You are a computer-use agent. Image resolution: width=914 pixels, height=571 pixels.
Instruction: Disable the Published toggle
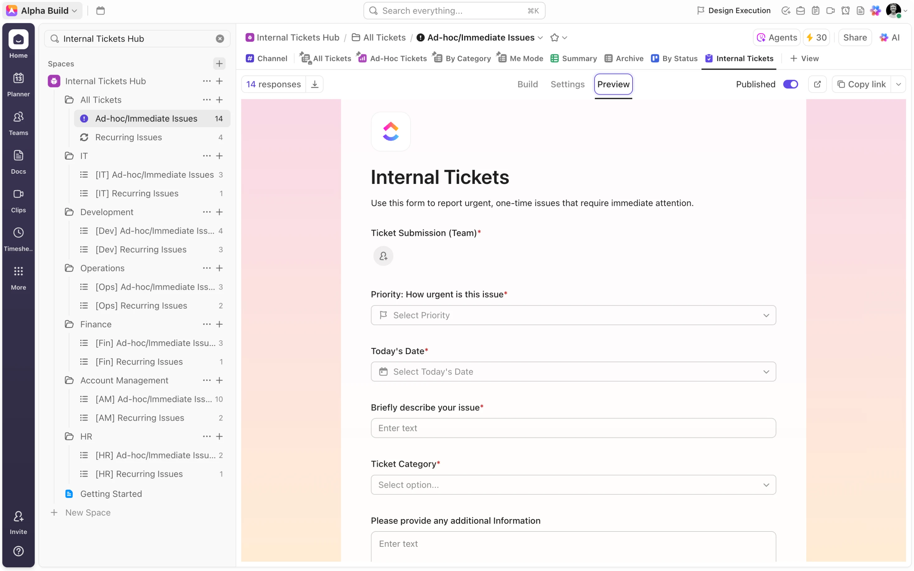coord(790,84)
